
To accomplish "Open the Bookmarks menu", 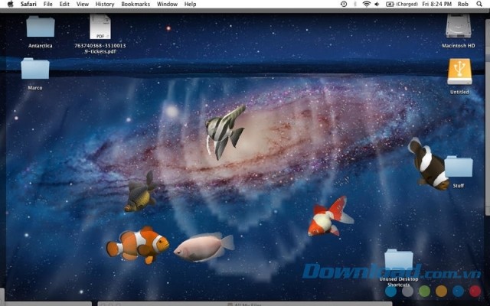I will pos(136,4).
